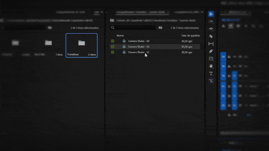Image resolution: width=269 pixels, height=151 pixels.
Task: Open the Transitions bin folder
Action: (x=81, y=45)
